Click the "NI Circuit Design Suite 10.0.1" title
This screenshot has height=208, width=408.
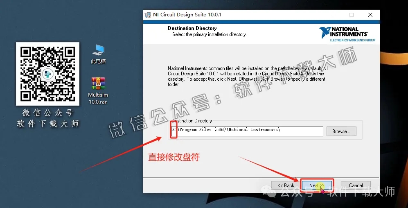click(187, 15)
